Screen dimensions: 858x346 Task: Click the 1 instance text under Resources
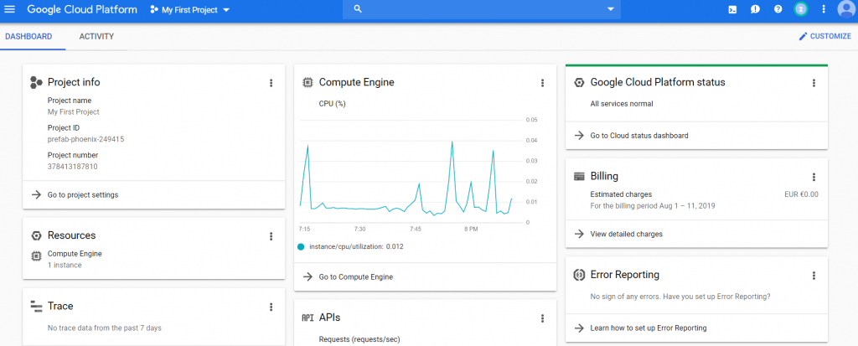65,265
